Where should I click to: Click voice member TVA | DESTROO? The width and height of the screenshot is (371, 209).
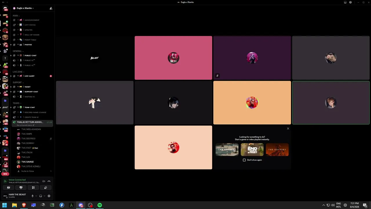pyautogui.click(x=34, y=138)
